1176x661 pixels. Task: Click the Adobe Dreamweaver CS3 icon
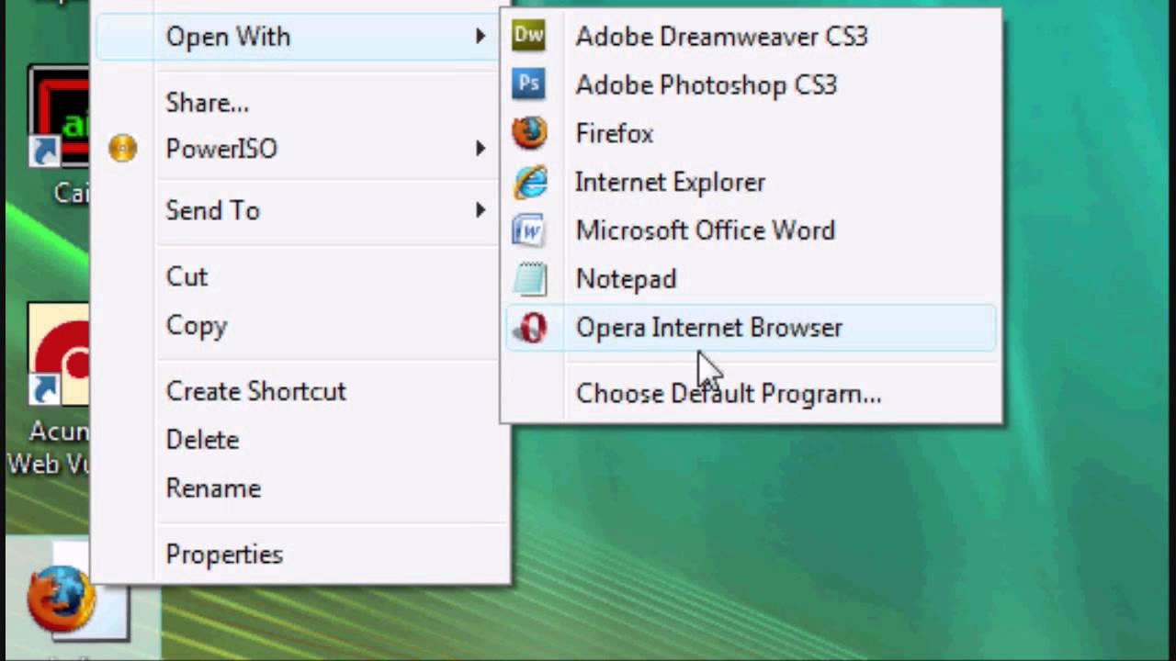pos(528,36)
